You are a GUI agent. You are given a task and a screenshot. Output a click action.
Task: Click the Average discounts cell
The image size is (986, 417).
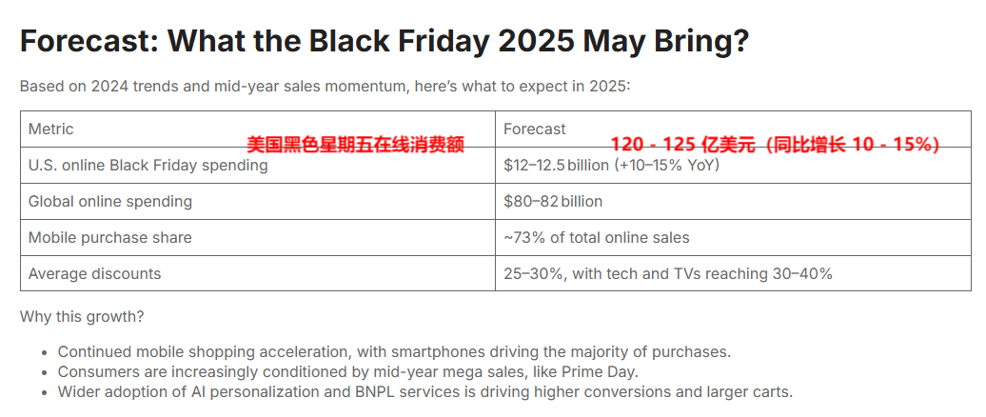(94, 274)
